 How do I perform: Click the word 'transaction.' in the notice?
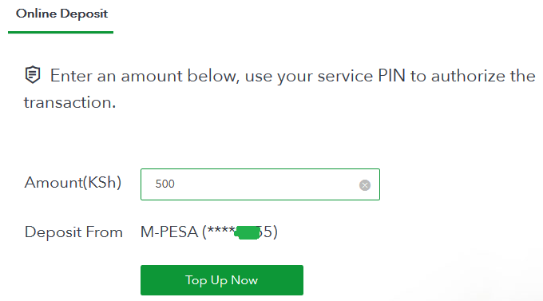pyautogui.click(x=69, y=102)
